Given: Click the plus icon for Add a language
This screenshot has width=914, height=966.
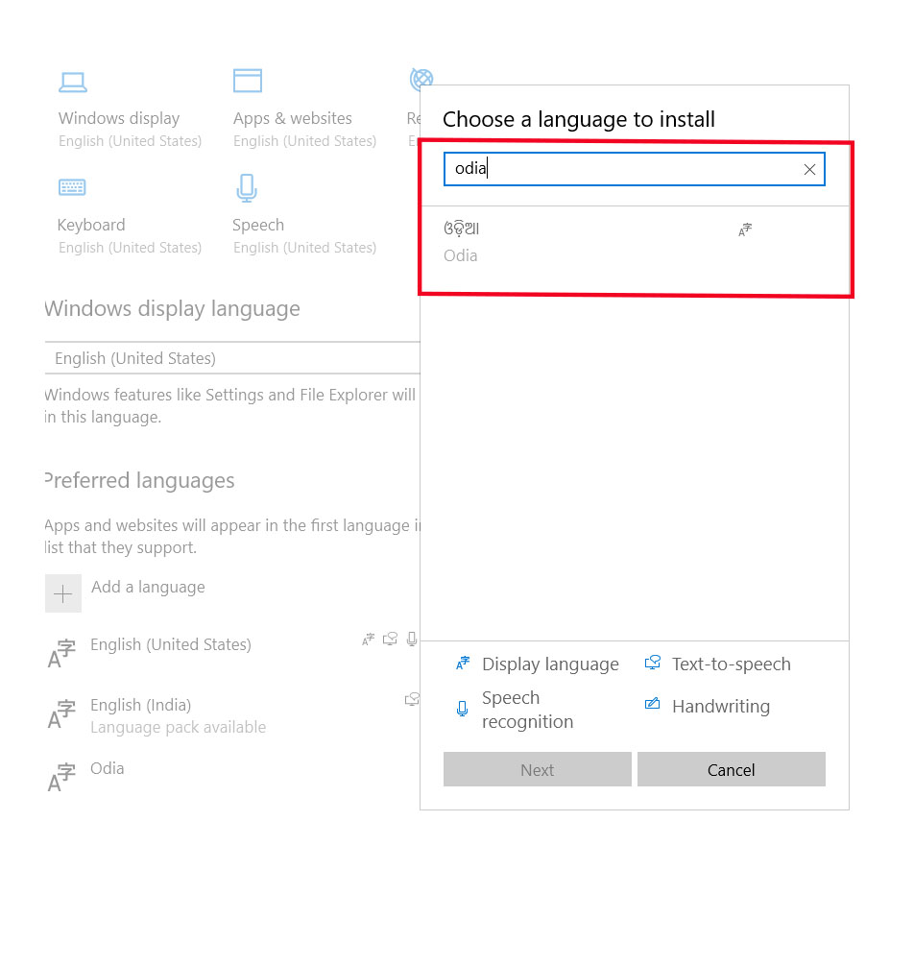Looking at the screenshot, I should point(62,593).
